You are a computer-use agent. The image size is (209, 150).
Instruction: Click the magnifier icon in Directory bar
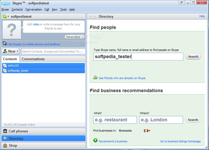pyautogui.click(x=5, y=139)
